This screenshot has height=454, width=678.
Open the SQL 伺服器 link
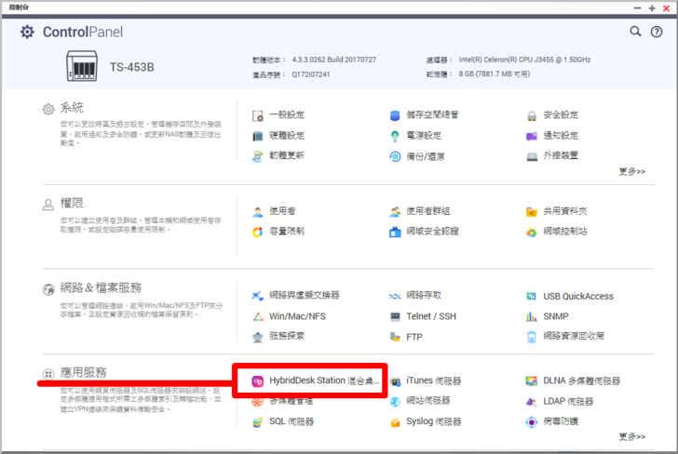coord(292,421)
